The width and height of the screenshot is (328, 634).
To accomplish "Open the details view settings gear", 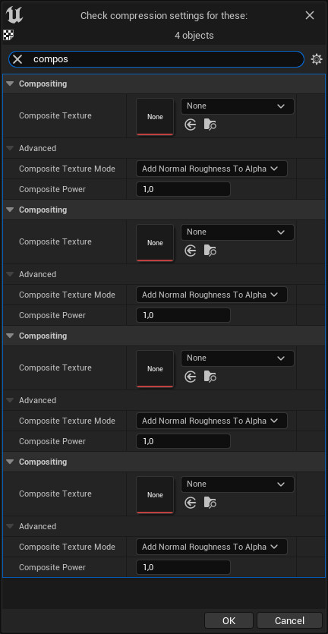I will coord(317,59).
